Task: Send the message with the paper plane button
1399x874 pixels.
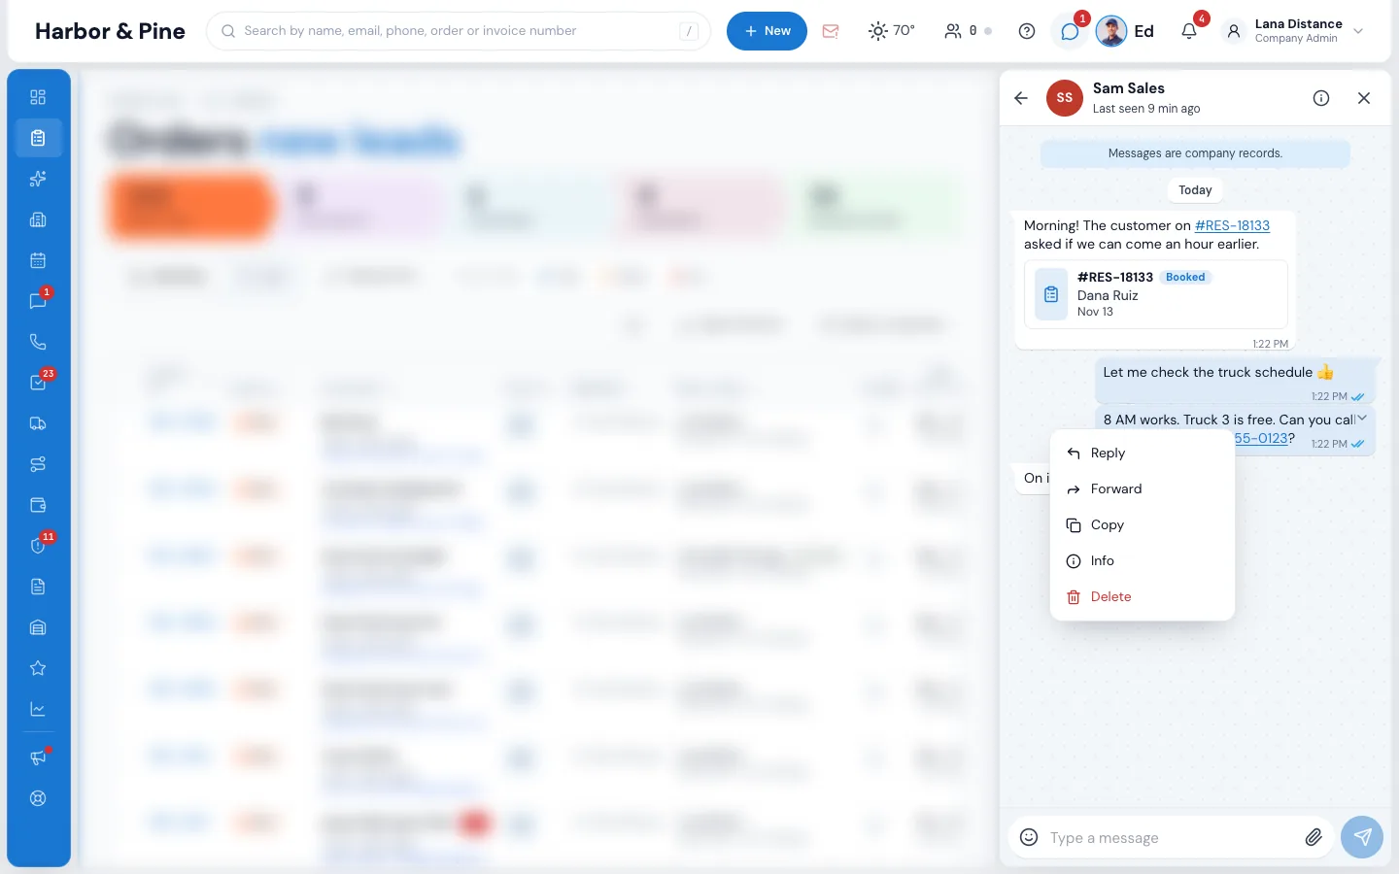Action: click(1362, 837)
